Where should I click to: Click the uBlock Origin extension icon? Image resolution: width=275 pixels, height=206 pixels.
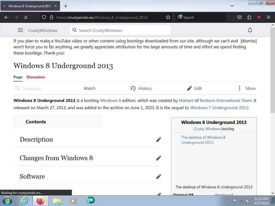click(x=259, y=17)
